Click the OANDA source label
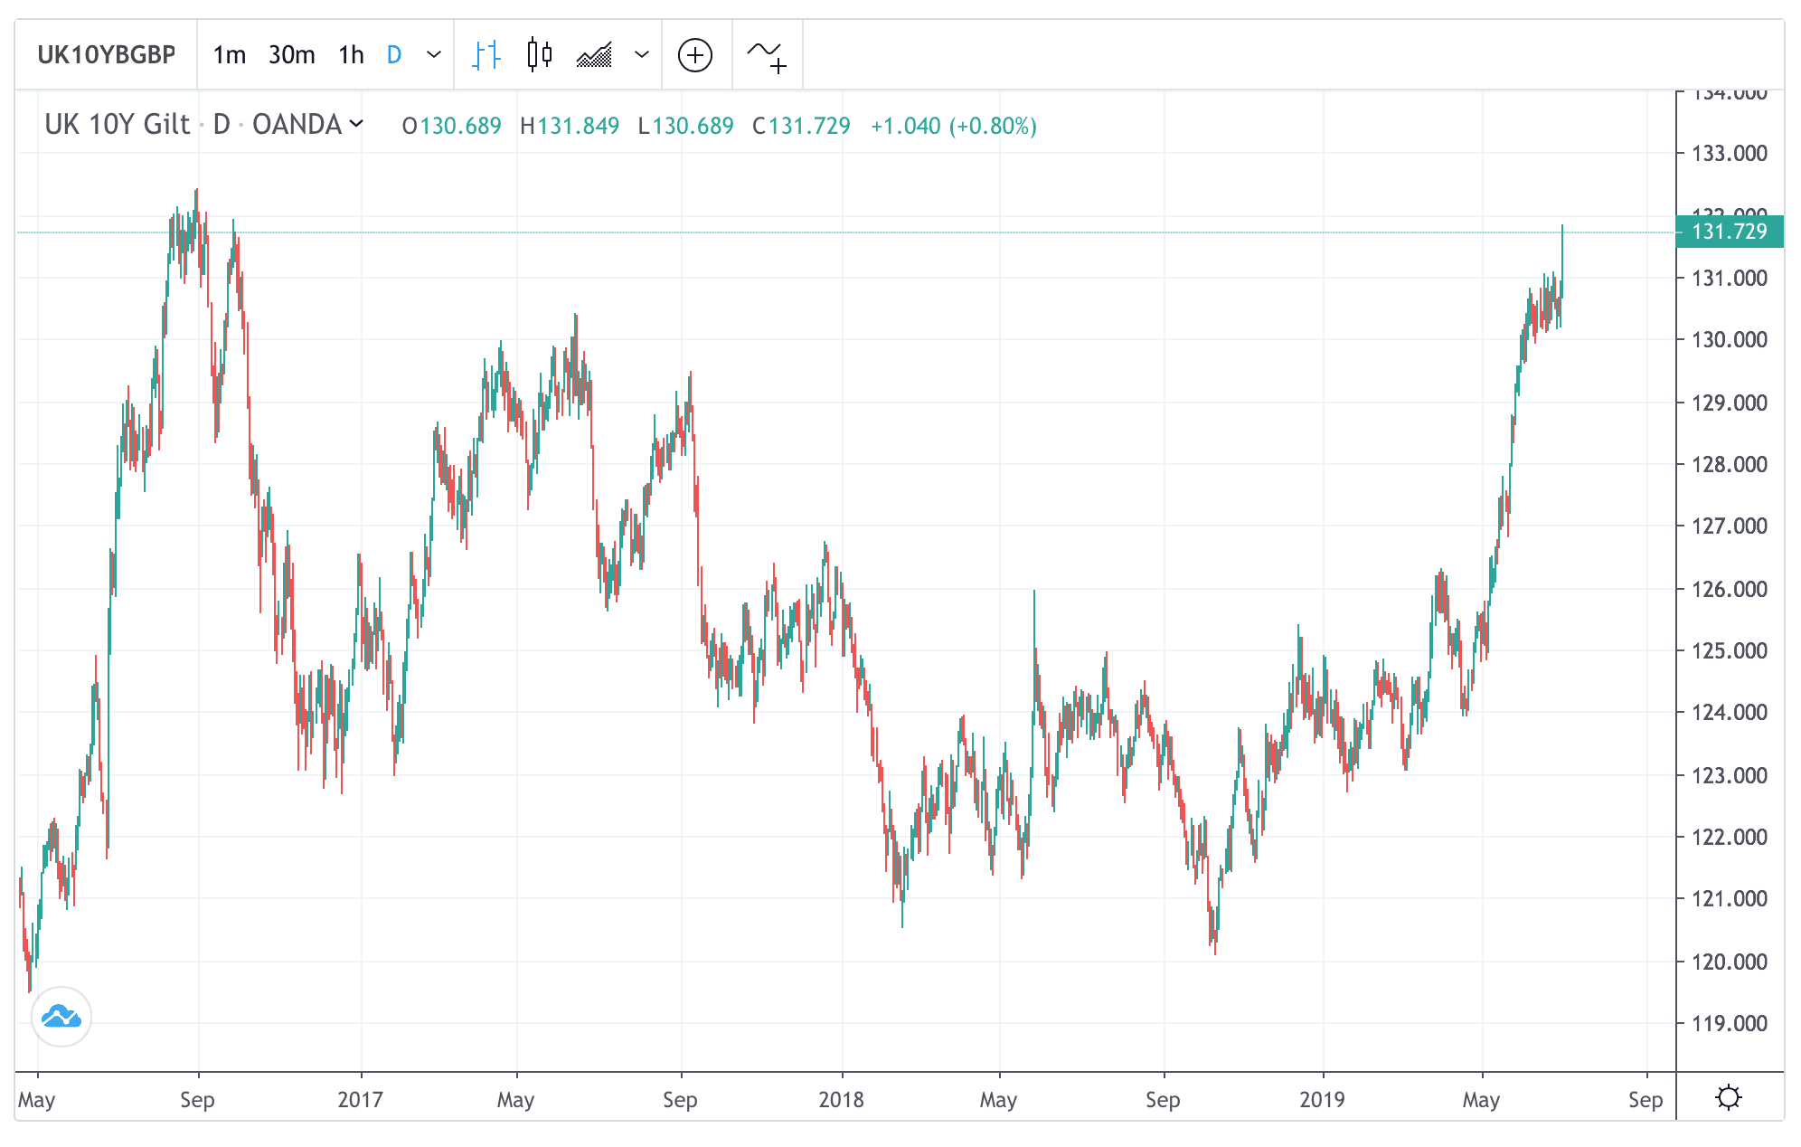 pos(297,124)
